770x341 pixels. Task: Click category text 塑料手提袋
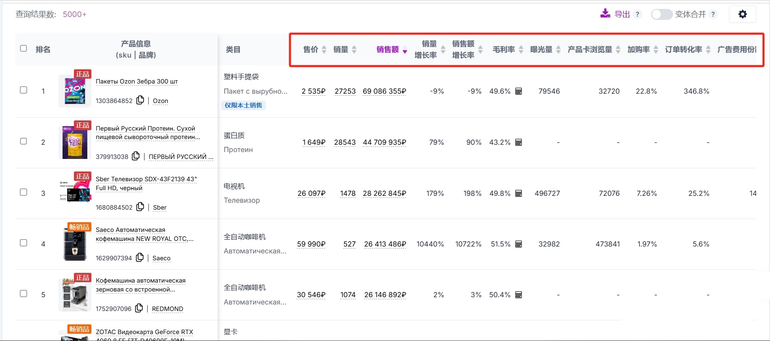point(241,77)
